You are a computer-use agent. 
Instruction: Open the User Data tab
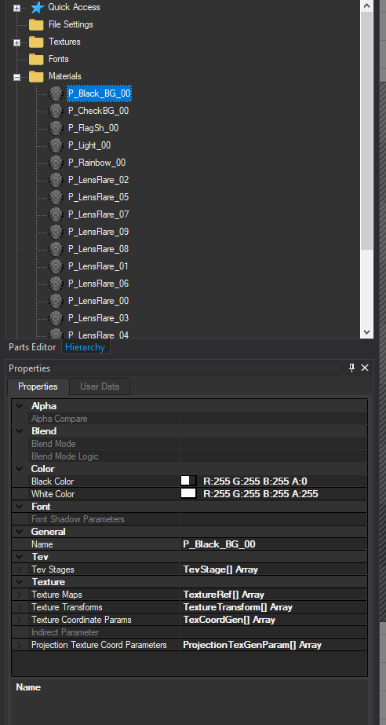tap(100, 386)
